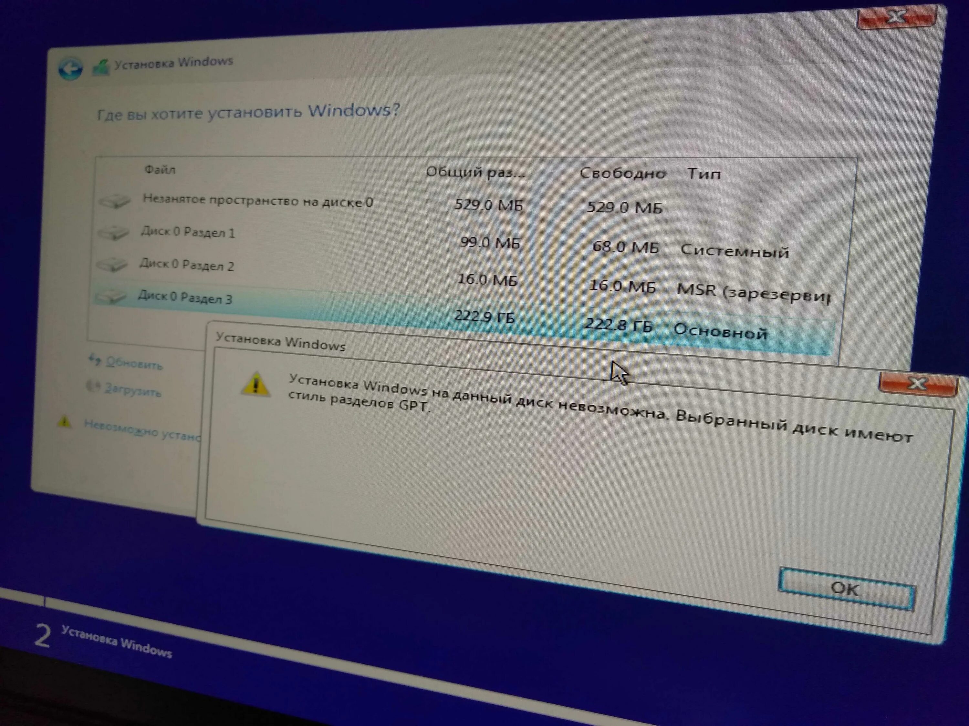Image resolution: width=969 pixels, height=726 pixels.
Task: Select the Диск 0 Раздел 1 row
Action: tap(188, 232)
